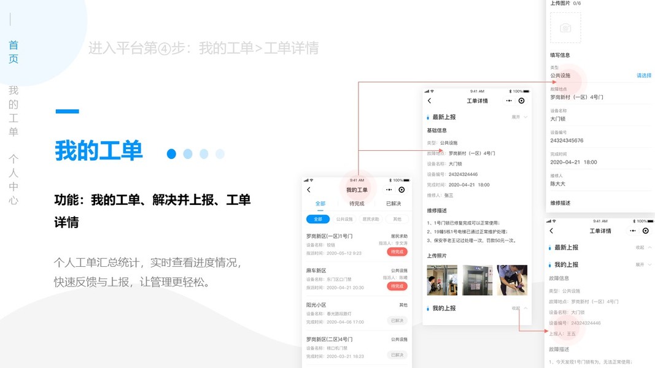Open three-dots menu on middle 工单详情 screen

click(x=509, y=101)
